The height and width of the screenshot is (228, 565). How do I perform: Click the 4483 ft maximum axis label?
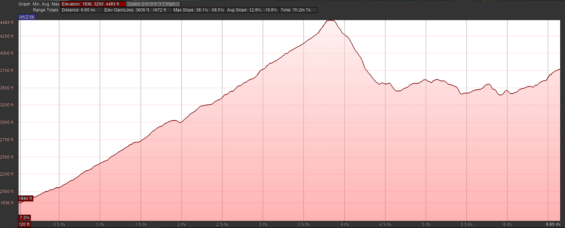click(7, 23)
